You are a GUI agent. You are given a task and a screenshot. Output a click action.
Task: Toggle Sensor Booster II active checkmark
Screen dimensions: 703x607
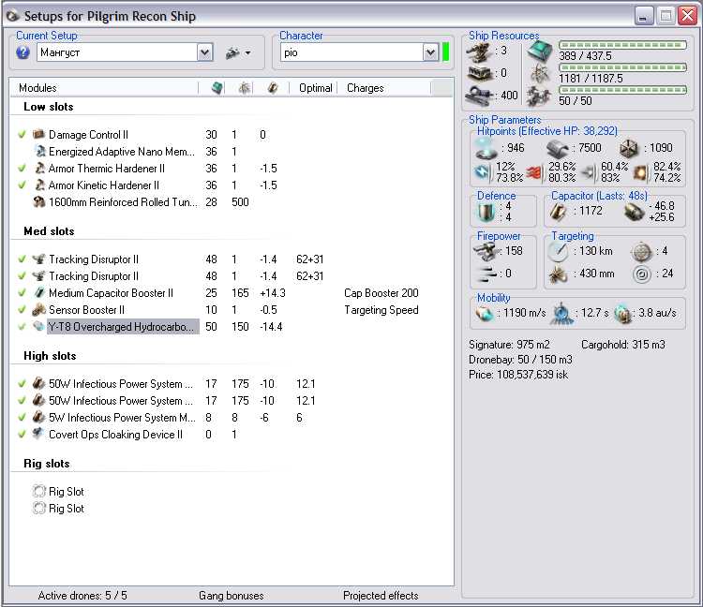pos(22,309)
